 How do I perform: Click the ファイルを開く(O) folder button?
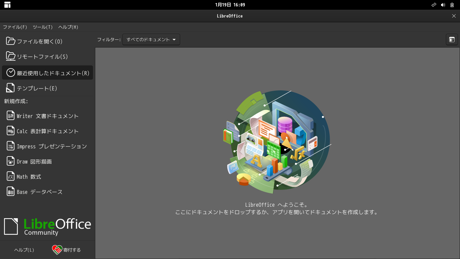[x=47, y=41]
